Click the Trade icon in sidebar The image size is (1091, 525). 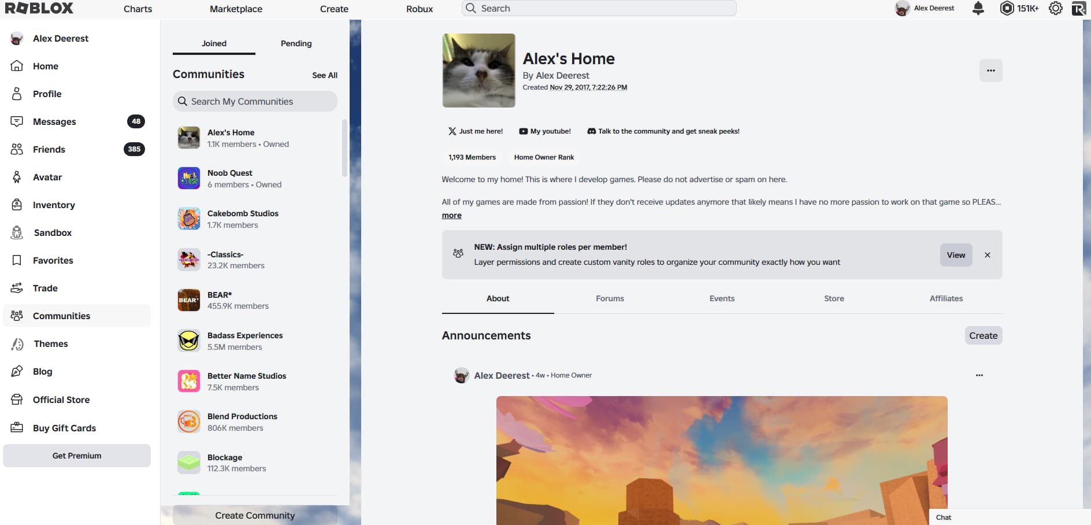point(17,288)
